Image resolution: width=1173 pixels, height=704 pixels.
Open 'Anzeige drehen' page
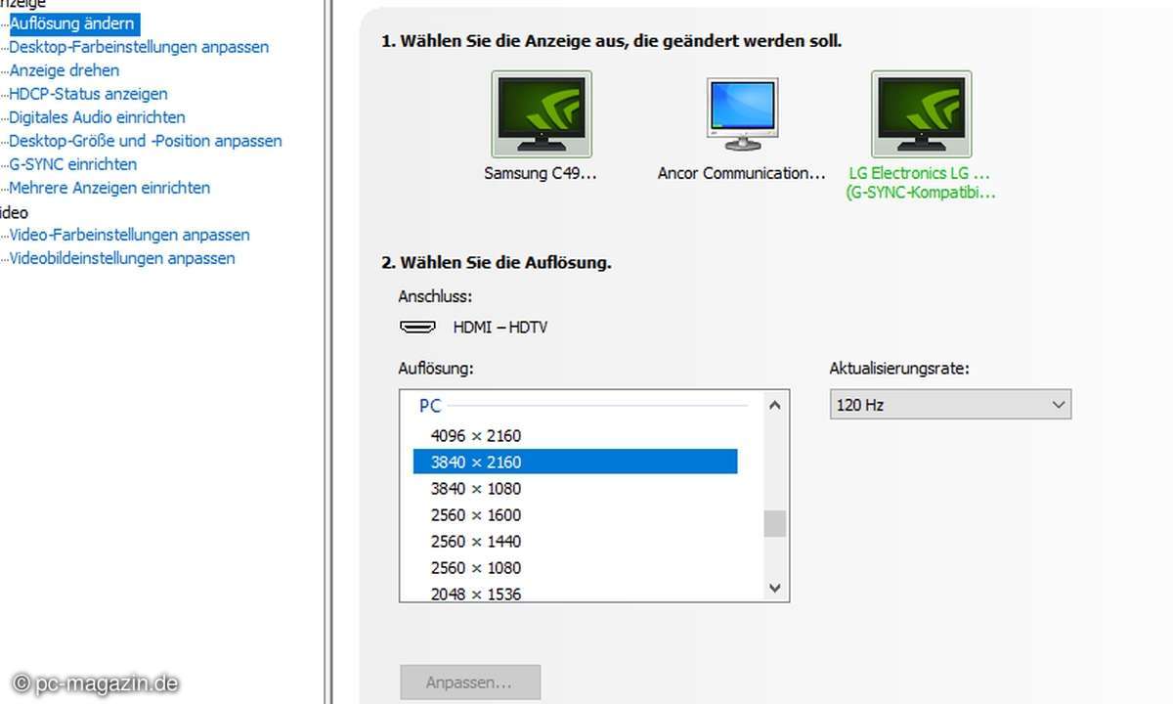tap(65, 70)
